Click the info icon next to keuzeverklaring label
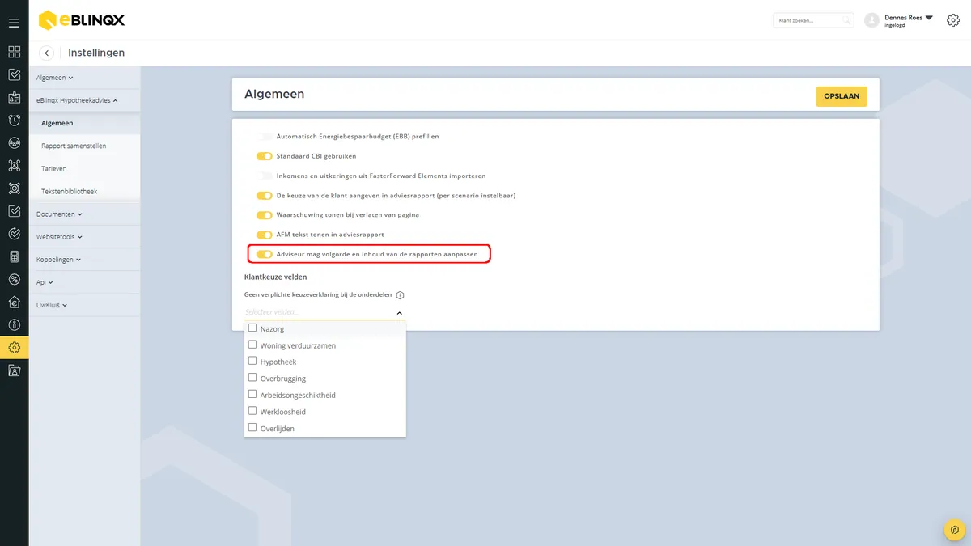The image size is (971, 546). click(x=400, y=295)
